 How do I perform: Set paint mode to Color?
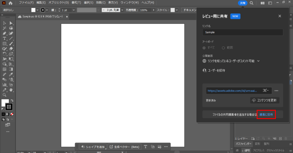(x=3, y=114)
